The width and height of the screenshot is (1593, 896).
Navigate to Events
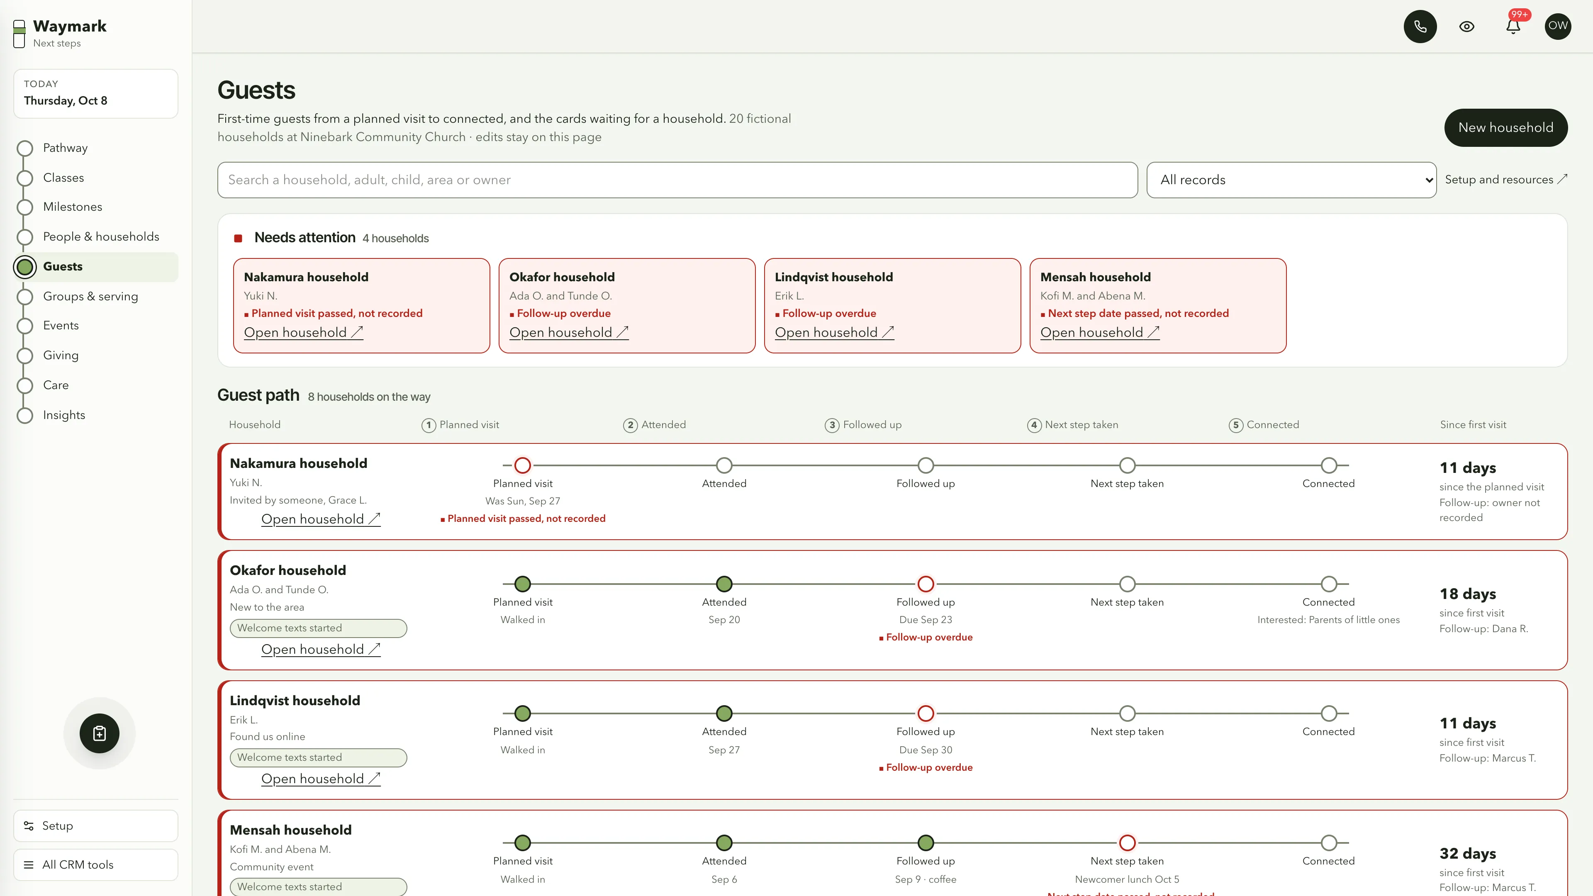pos(96,325)
